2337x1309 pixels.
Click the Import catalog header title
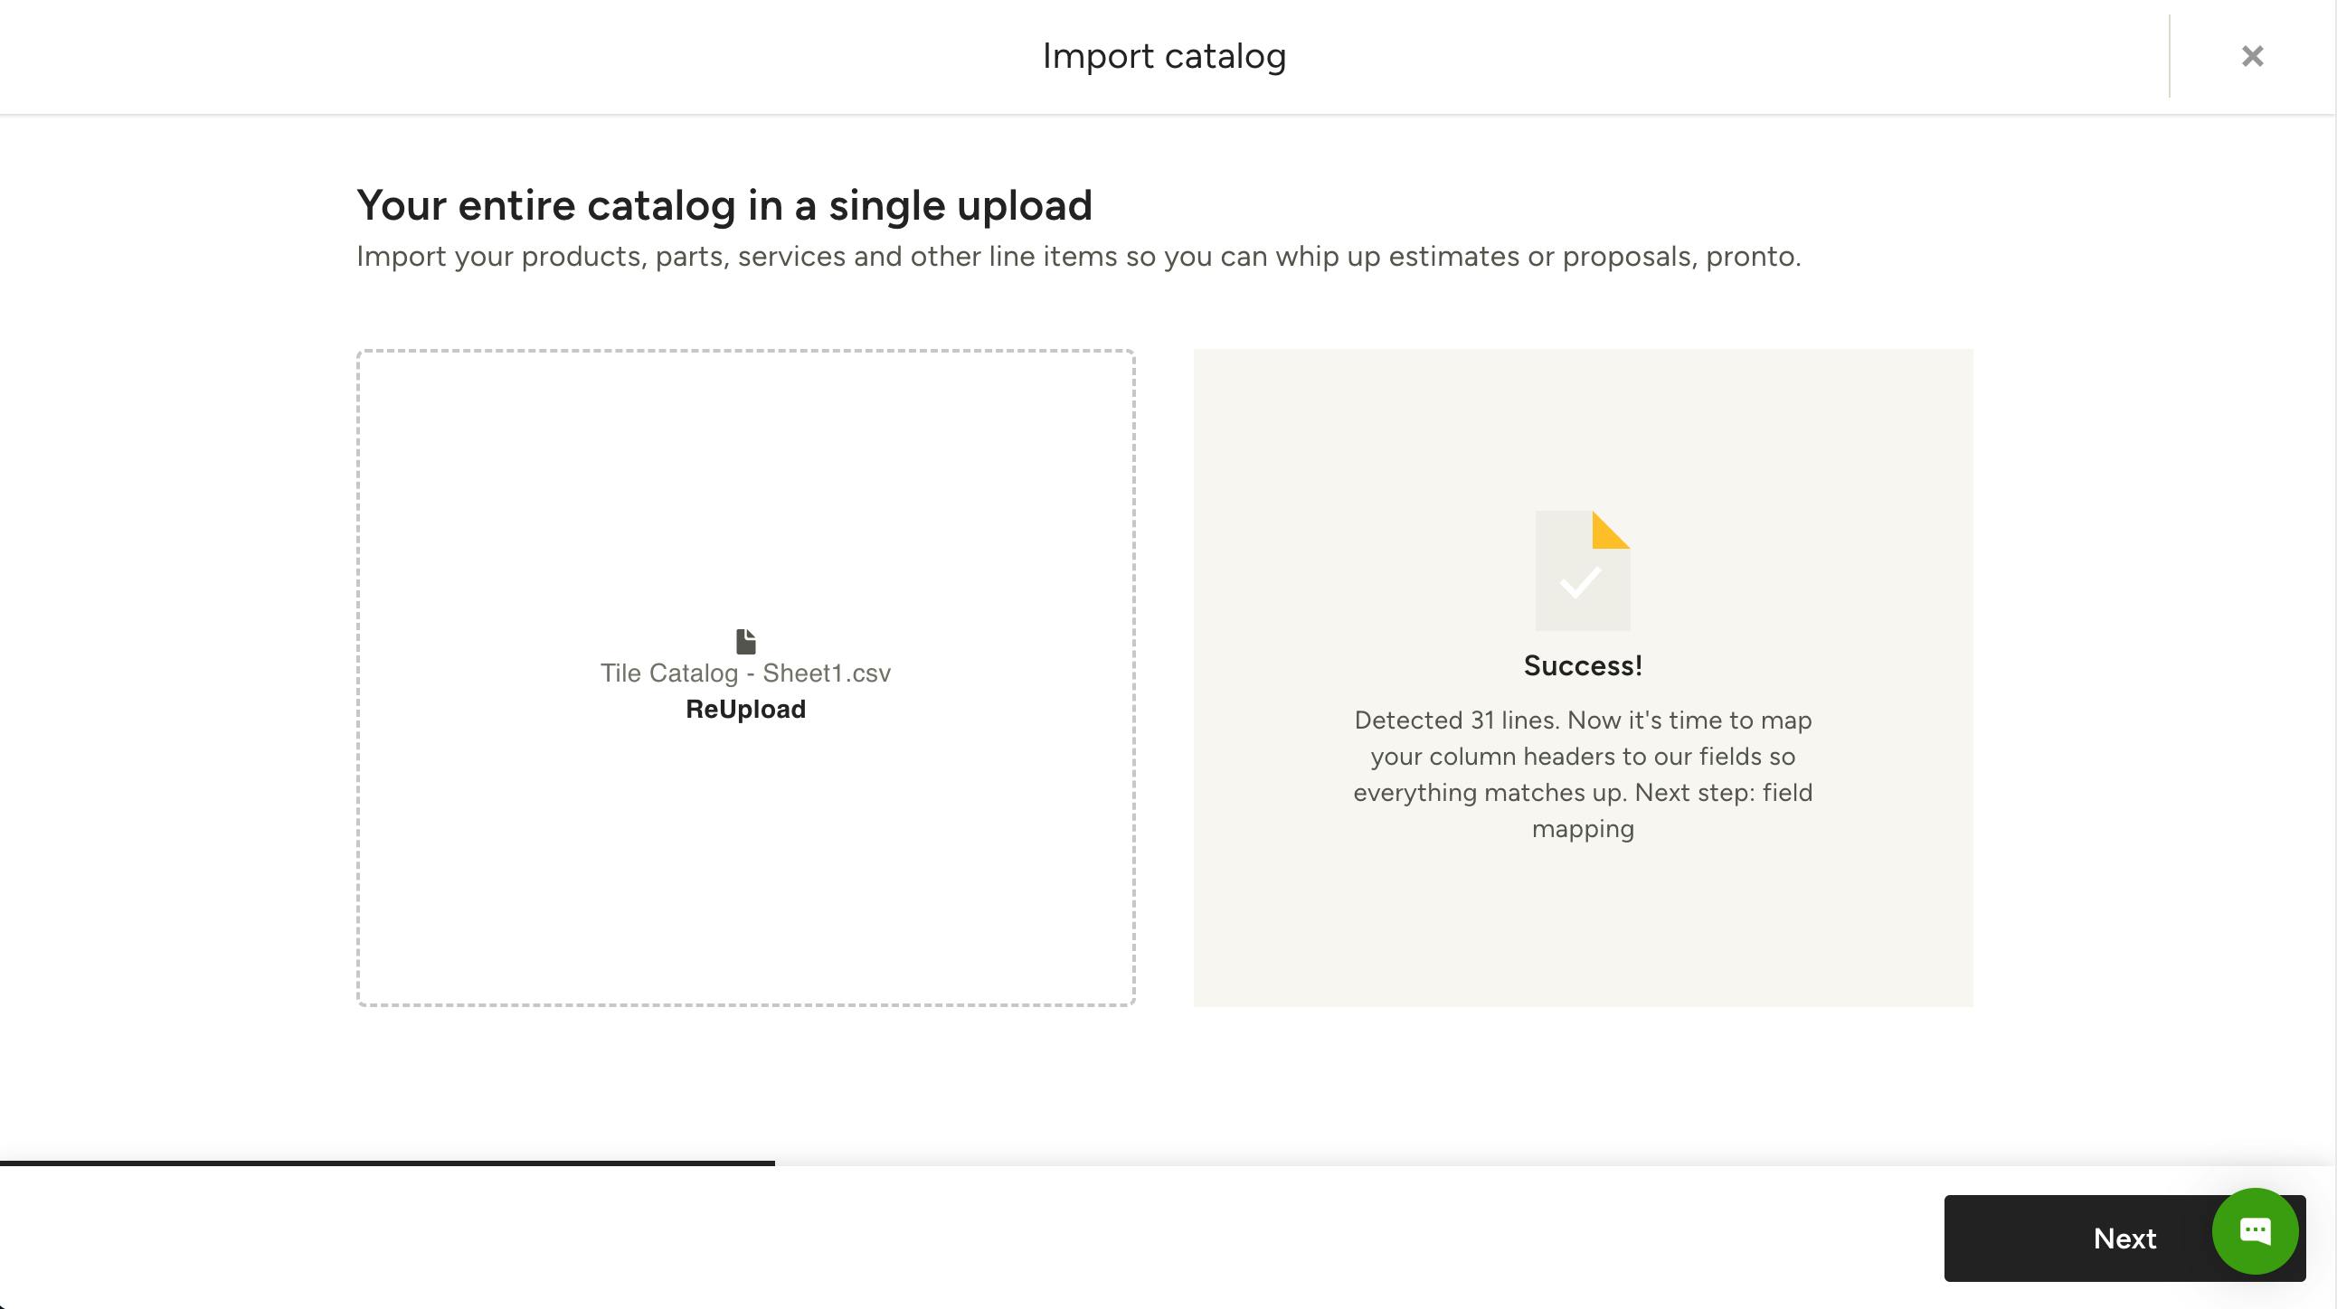click(1165, 55)
